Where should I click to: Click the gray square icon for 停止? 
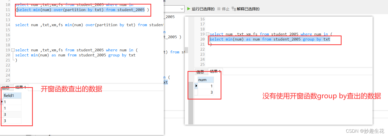[219, 9]
